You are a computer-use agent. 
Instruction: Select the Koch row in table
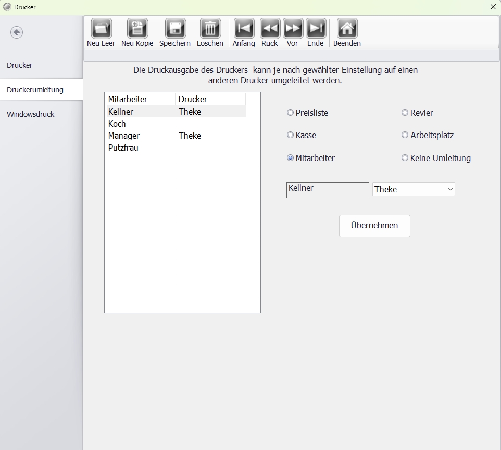coord(176,124)
